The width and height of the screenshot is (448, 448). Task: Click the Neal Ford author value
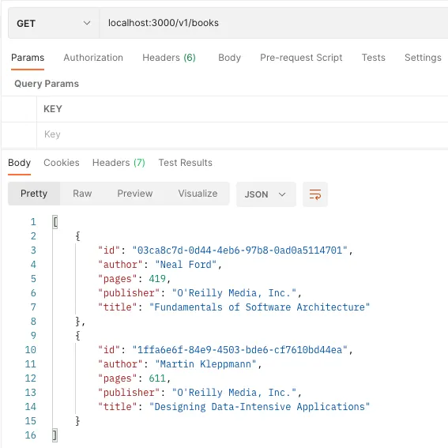click(186, 265)
